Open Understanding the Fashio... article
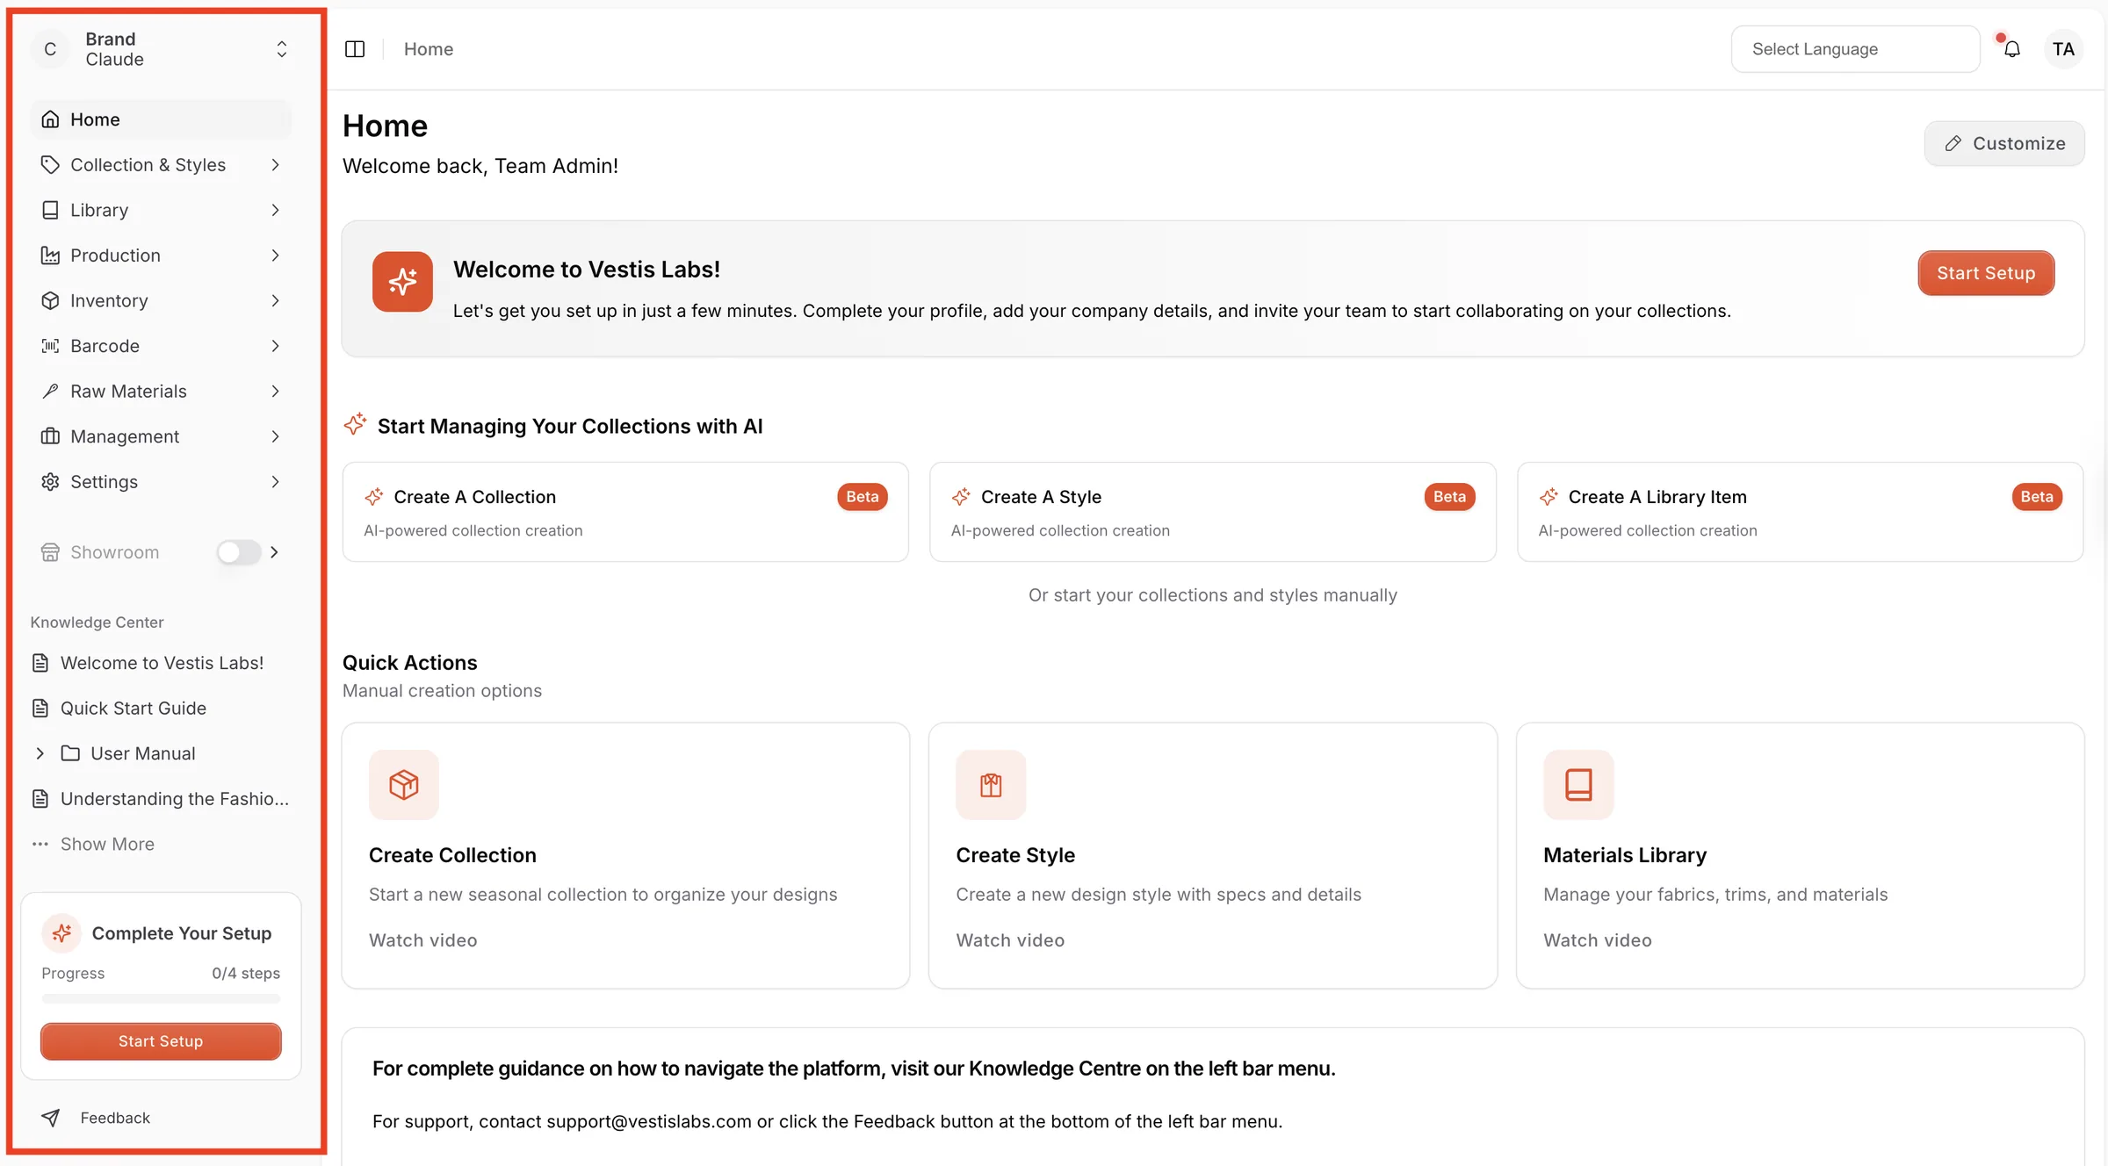Viewport: 2108px width, 1166px height. point(162,799)
